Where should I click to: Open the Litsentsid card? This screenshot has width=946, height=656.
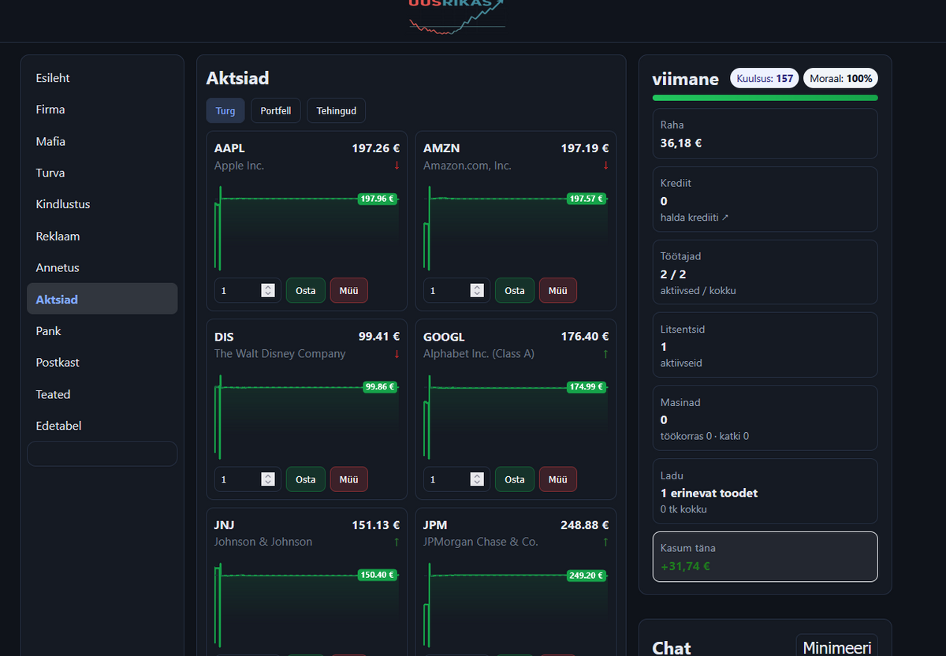(765, 345)
